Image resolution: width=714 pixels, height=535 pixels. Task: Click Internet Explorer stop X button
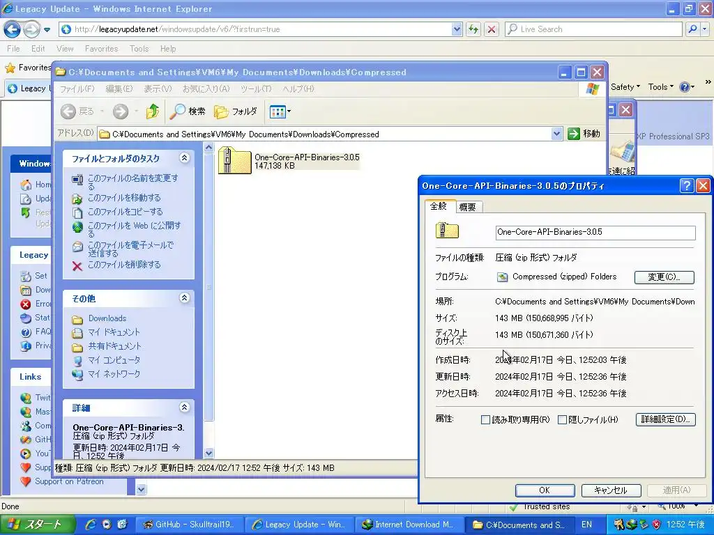(x=492, y=29)
